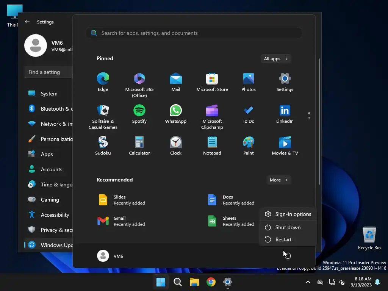Open Gaming in Settings sidebar
This screenshot has height=291, width=388.
coord(49,199)
